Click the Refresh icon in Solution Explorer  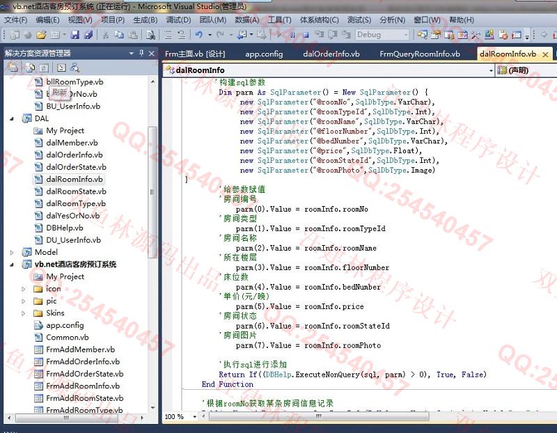44,67
